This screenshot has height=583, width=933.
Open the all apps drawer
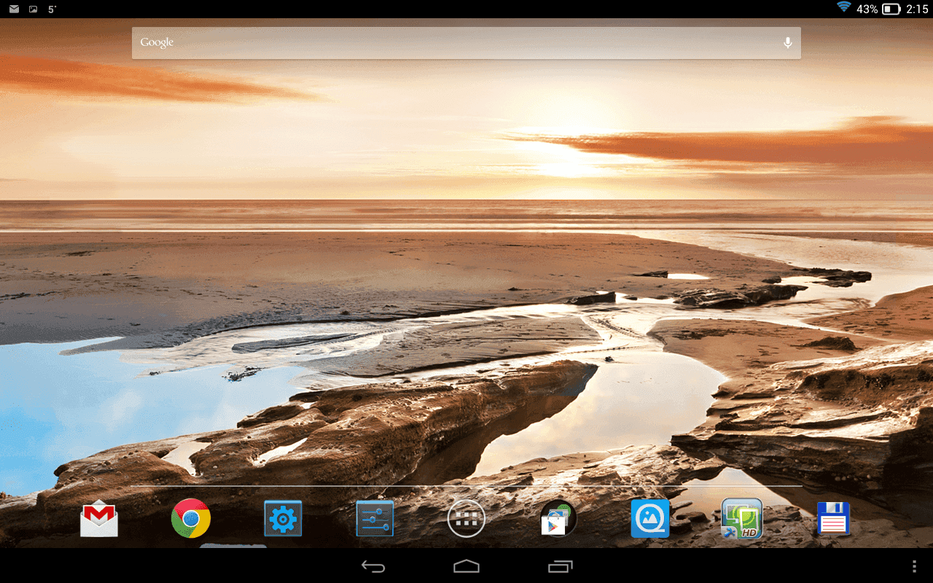pos(466,519)
